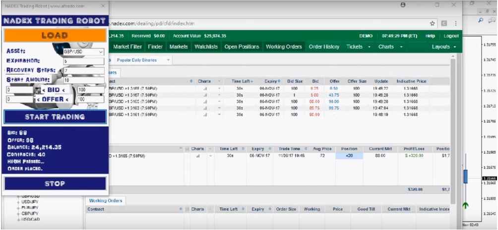Viewport: 498px width, 230px height.
Task: Open the dropdown arrow in the open position row
Action: [x=210, y=156]
